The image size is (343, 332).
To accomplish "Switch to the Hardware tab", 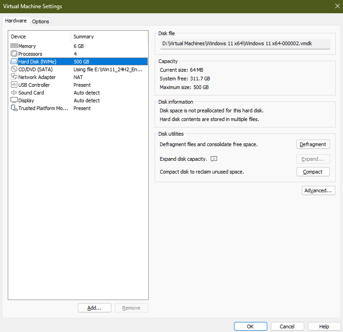I will [16, 21].
